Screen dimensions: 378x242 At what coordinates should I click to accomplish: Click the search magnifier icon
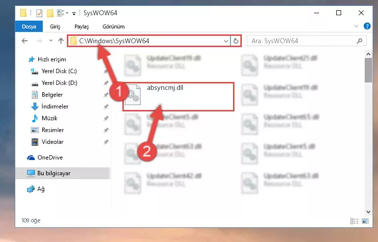pos(359,41)
